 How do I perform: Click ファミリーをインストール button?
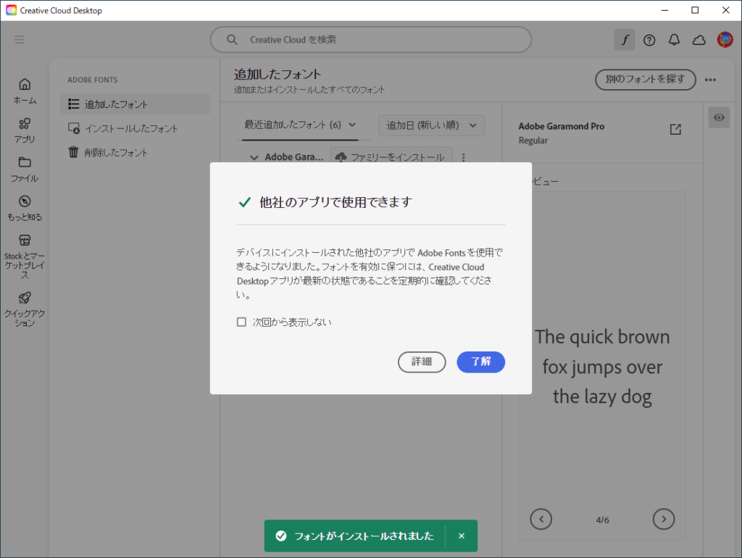tap(391, 156)
